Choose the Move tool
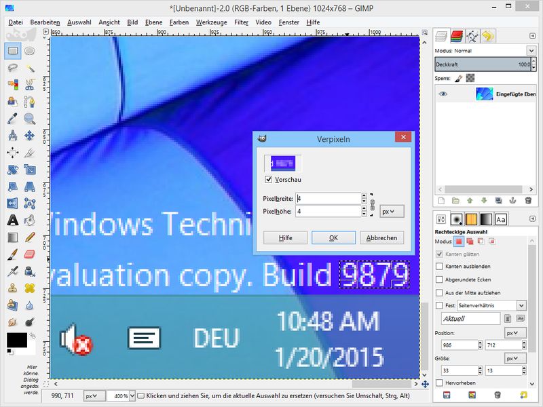The height and width of the screenshot is (407, 543). [x=30, y=135]
